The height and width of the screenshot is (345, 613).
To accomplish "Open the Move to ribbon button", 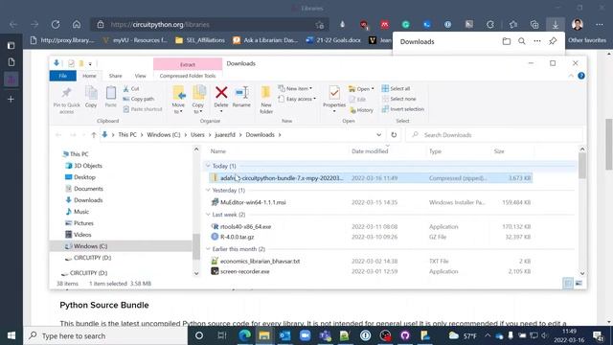I will (179, 99).
